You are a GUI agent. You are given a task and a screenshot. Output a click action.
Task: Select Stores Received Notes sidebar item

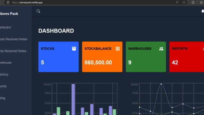tap(13, 51)
